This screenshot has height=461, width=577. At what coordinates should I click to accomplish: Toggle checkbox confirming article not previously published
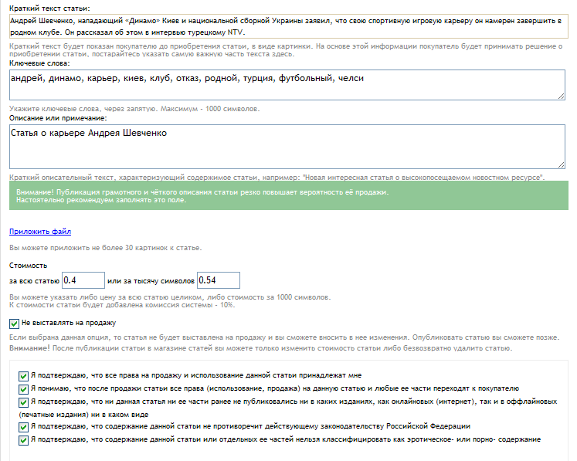[x=23, y=402]
